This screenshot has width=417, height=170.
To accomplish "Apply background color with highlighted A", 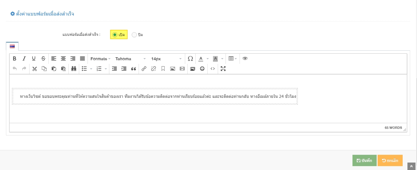I will [215, 59].
